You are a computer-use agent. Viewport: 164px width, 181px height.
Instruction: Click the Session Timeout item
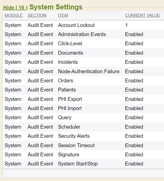click(76, 145)
